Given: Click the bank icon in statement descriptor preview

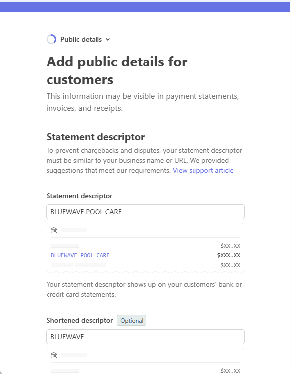Looking at the screenshot, I should tap(54, 230).
